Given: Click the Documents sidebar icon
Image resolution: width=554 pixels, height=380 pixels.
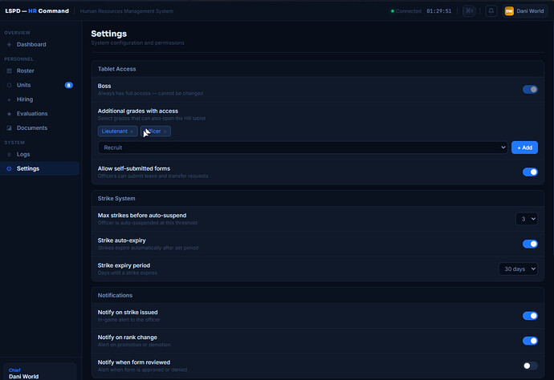Looking at the screenshot, I should click(9, 127).
